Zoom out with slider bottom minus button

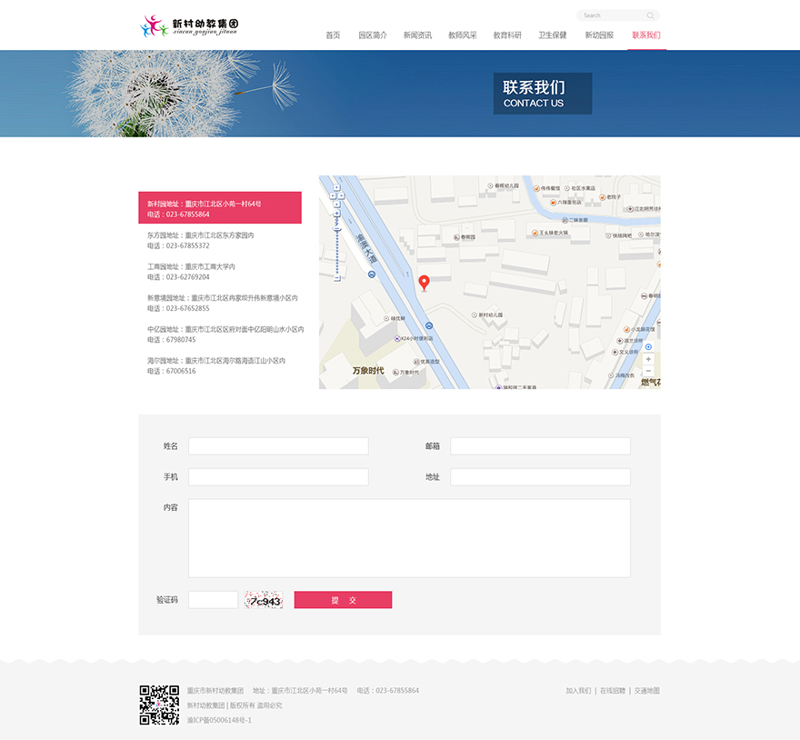click(336, 277)
